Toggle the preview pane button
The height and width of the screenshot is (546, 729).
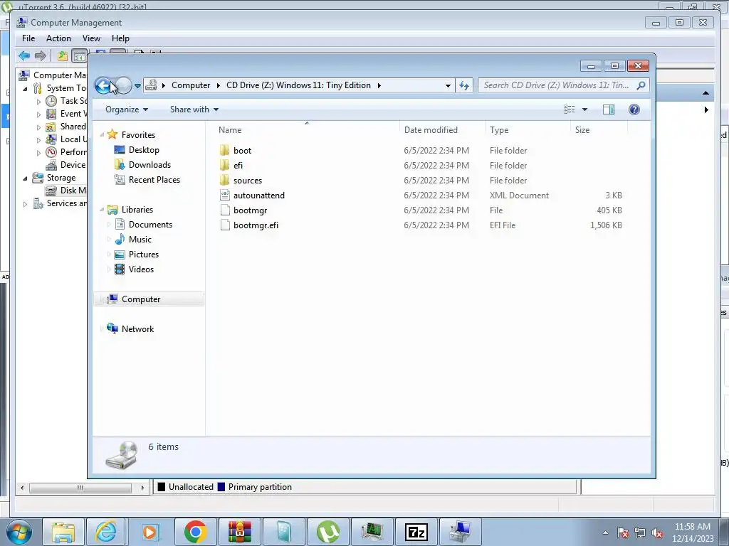coord(608,109)
